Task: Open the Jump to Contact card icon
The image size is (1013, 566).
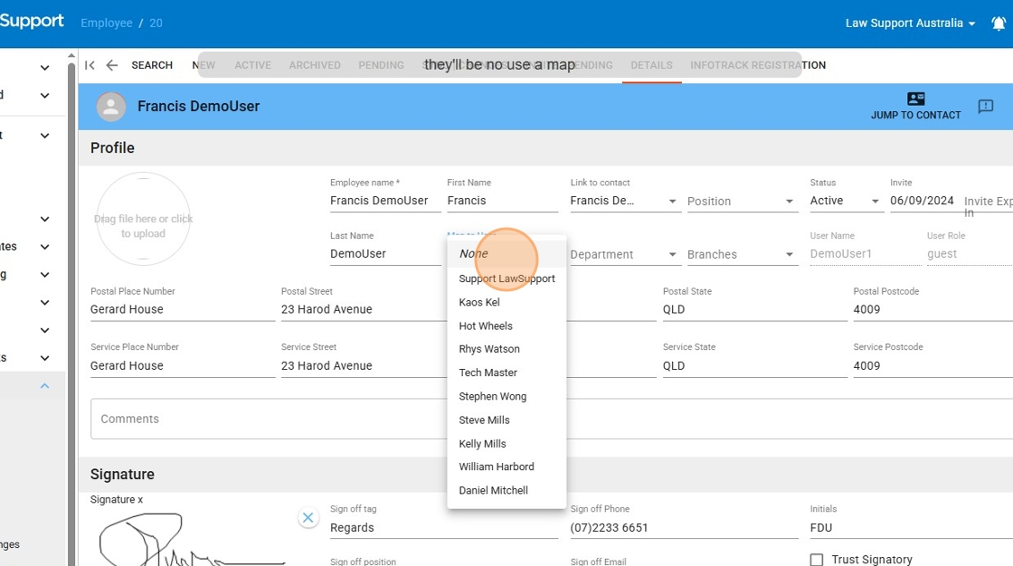Action: [915, 99]
